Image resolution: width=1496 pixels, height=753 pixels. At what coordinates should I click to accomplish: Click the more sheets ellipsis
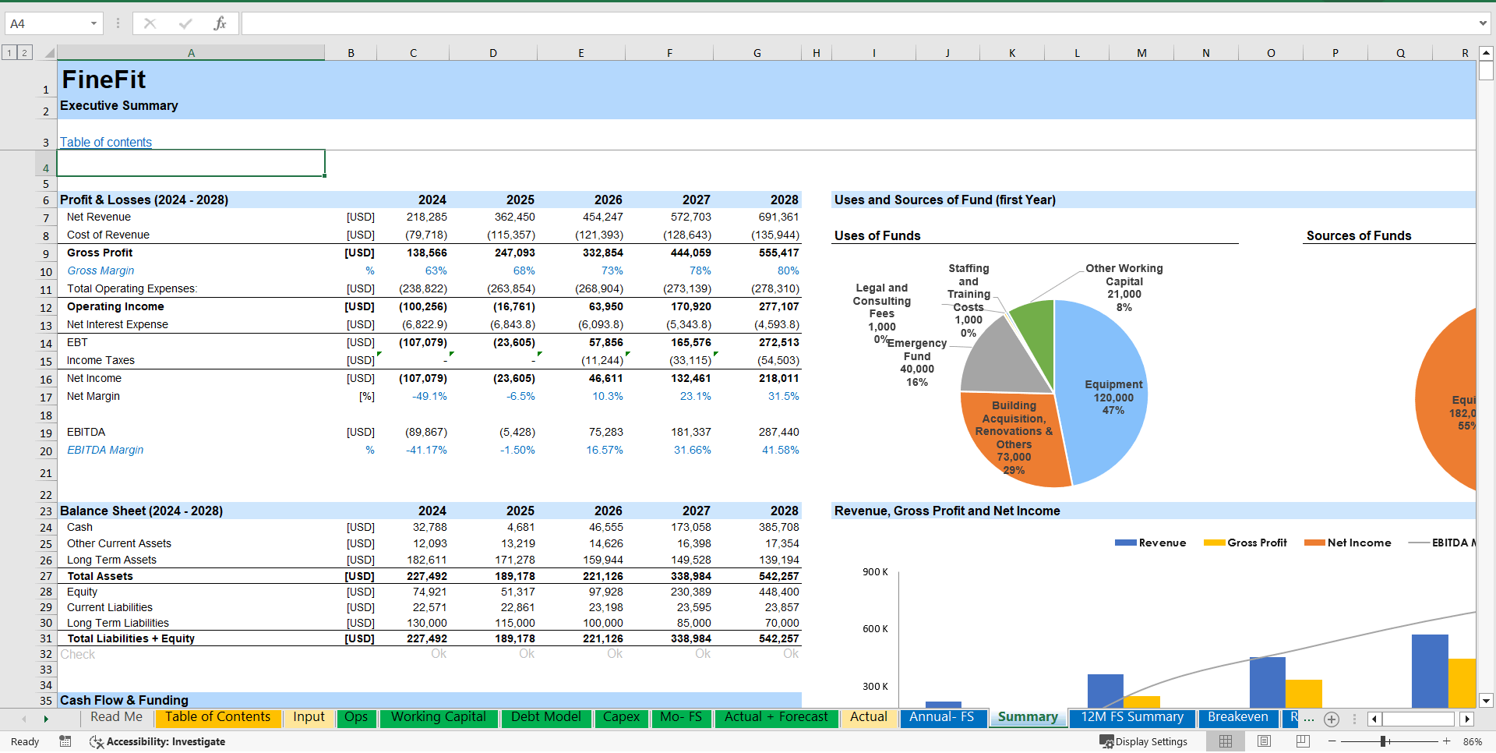[x=1309, y=719]
